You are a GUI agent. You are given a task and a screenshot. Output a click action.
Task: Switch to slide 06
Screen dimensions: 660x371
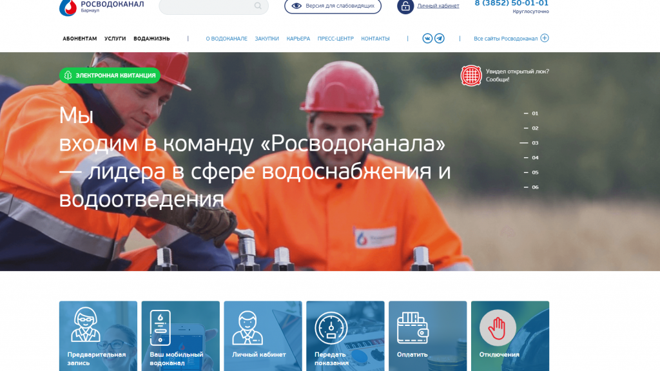pos(531,187)
